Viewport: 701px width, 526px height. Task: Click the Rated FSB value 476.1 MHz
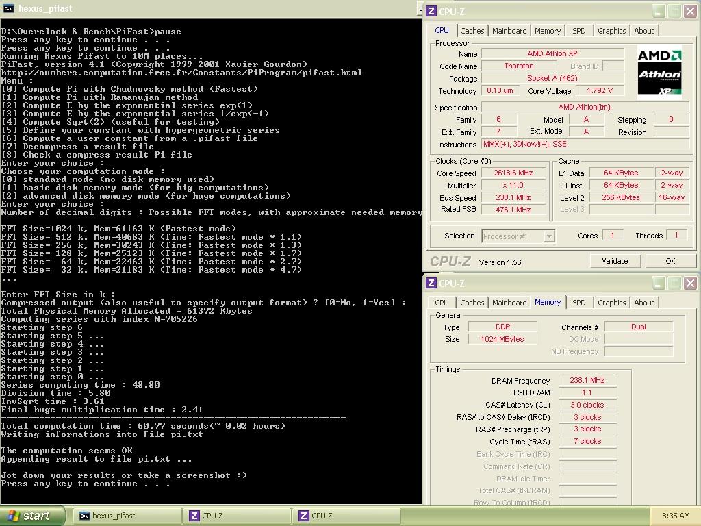click(513, 210)
